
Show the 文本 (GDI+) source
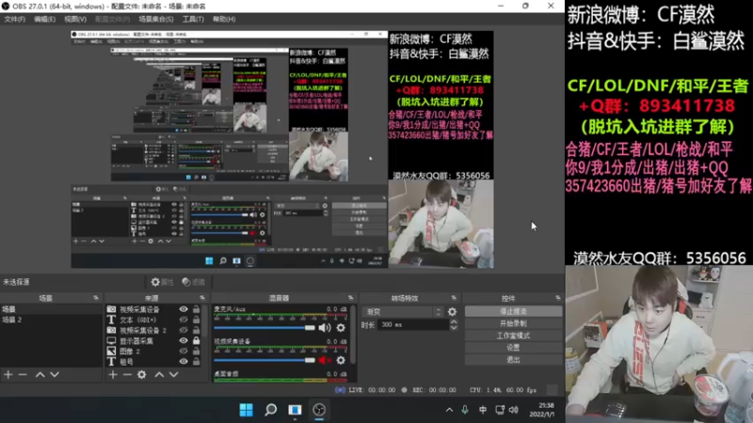click(x=184, y=320)
